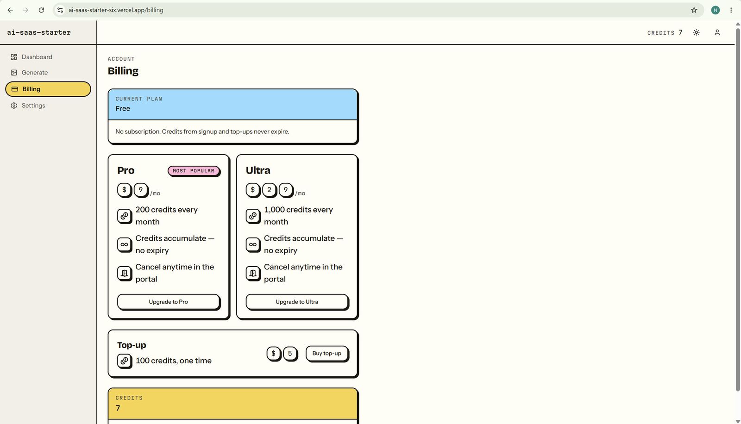Reload the page with refresh icon

[41, 10]
